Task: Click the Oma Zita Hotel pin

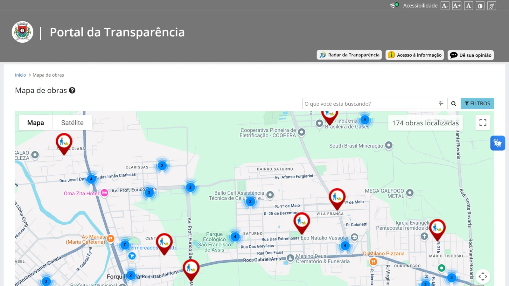Action: click(104, 193)
